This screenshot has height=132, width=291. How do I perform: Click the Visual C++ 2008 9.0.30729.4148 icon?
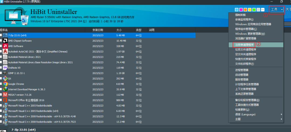(x=5, y=116)
